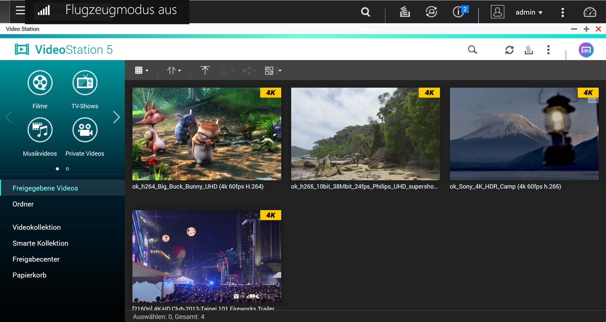The width and height of the screenshot is (606, 322).
Task: Select the first category page dot
Action: click(x=57, y=169)
